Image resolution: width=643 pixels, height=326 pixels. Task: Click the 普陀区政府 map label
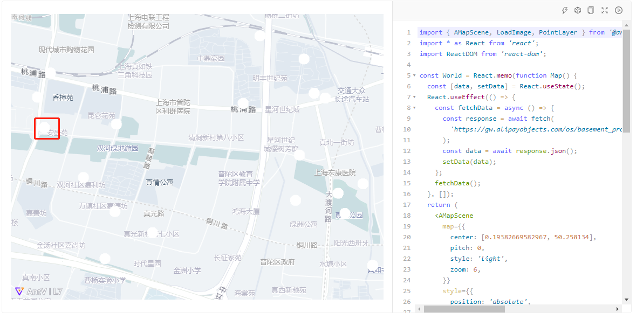[277, 262]
